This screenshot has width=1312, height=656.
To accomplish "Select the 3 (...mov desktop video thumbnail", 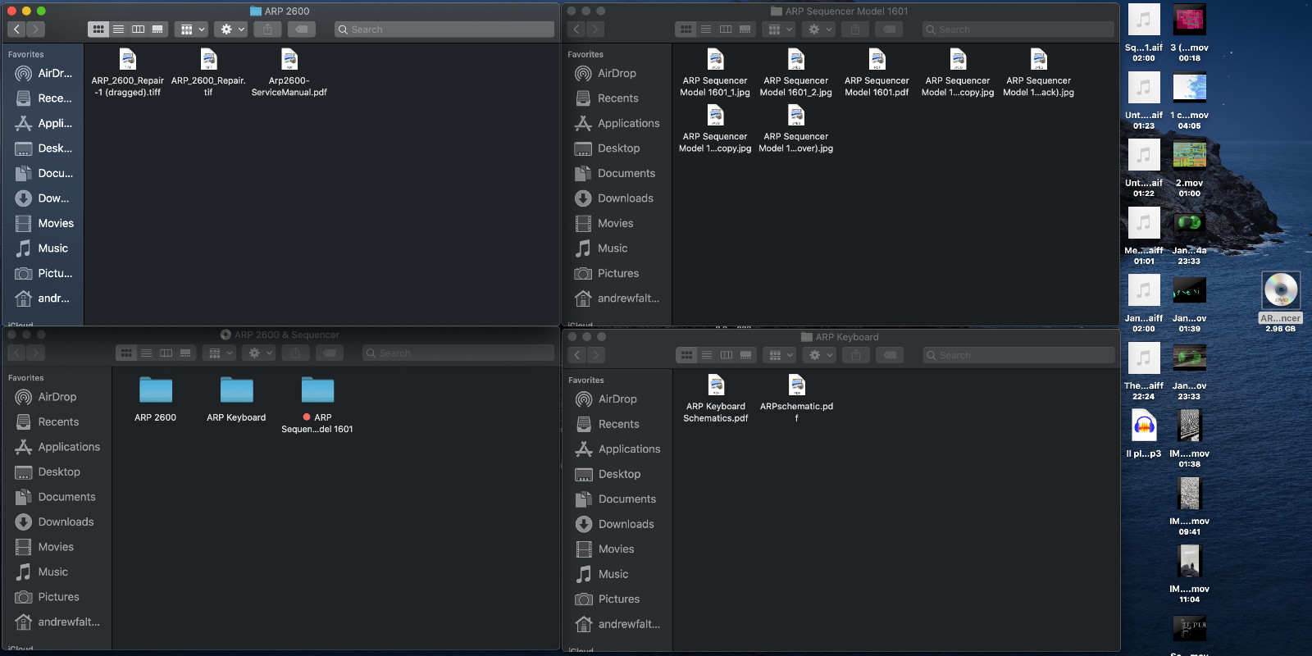I will pos(1190,34).
